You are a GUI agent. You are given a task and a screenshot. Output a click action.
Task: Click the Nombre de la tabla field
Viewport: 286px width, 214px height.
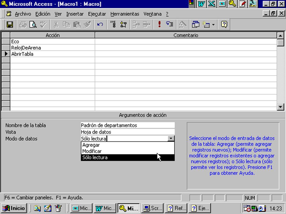point(128,125)
